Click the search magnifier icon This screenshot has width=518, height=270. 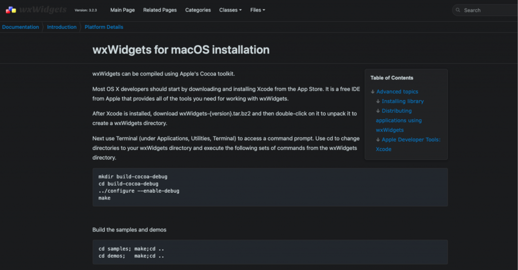pos(458,10)
